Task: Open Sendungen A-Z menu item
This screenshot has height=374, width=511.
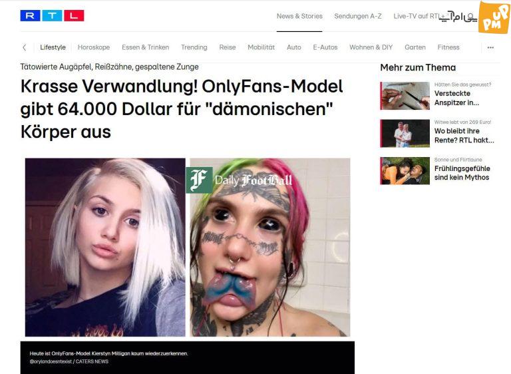Action: click(358, 16)
